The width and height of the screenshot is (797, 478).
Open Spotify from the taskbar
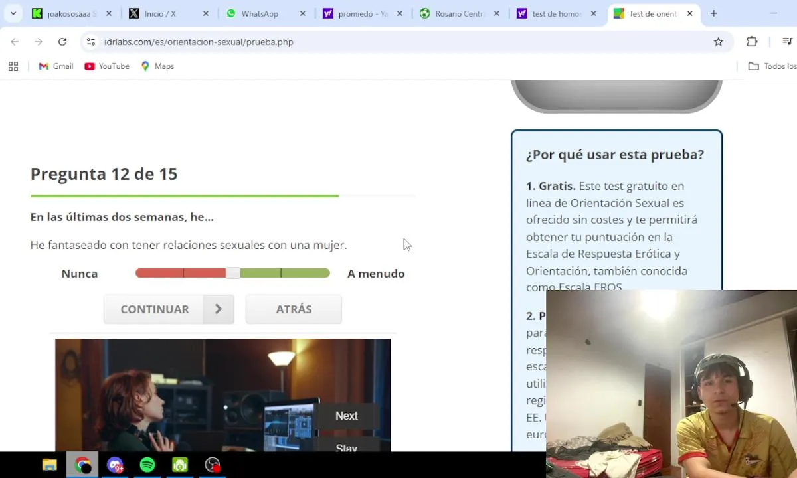147,465
